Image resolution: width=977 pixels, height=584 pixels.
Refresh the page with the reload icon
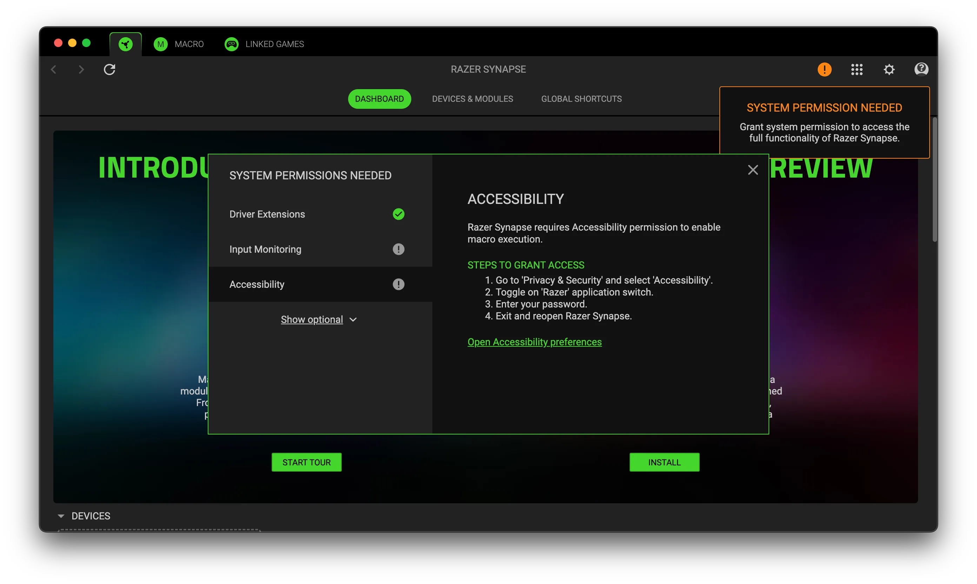pyautogui.click(x=110, y=69)
